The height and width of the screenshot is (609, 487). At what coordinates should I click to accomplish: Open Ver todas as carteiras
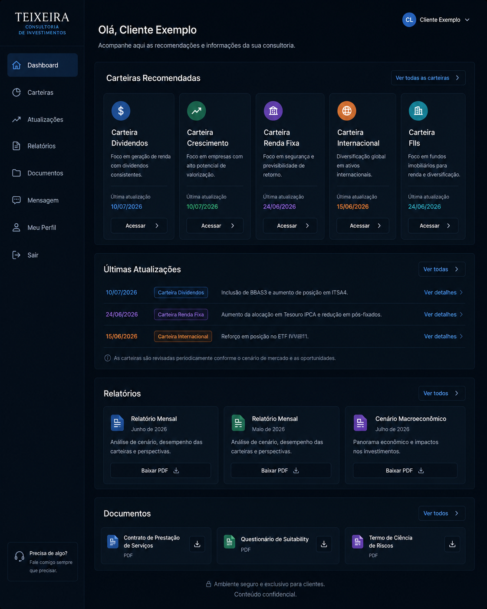pyautogui.click(x=428, y=78)
